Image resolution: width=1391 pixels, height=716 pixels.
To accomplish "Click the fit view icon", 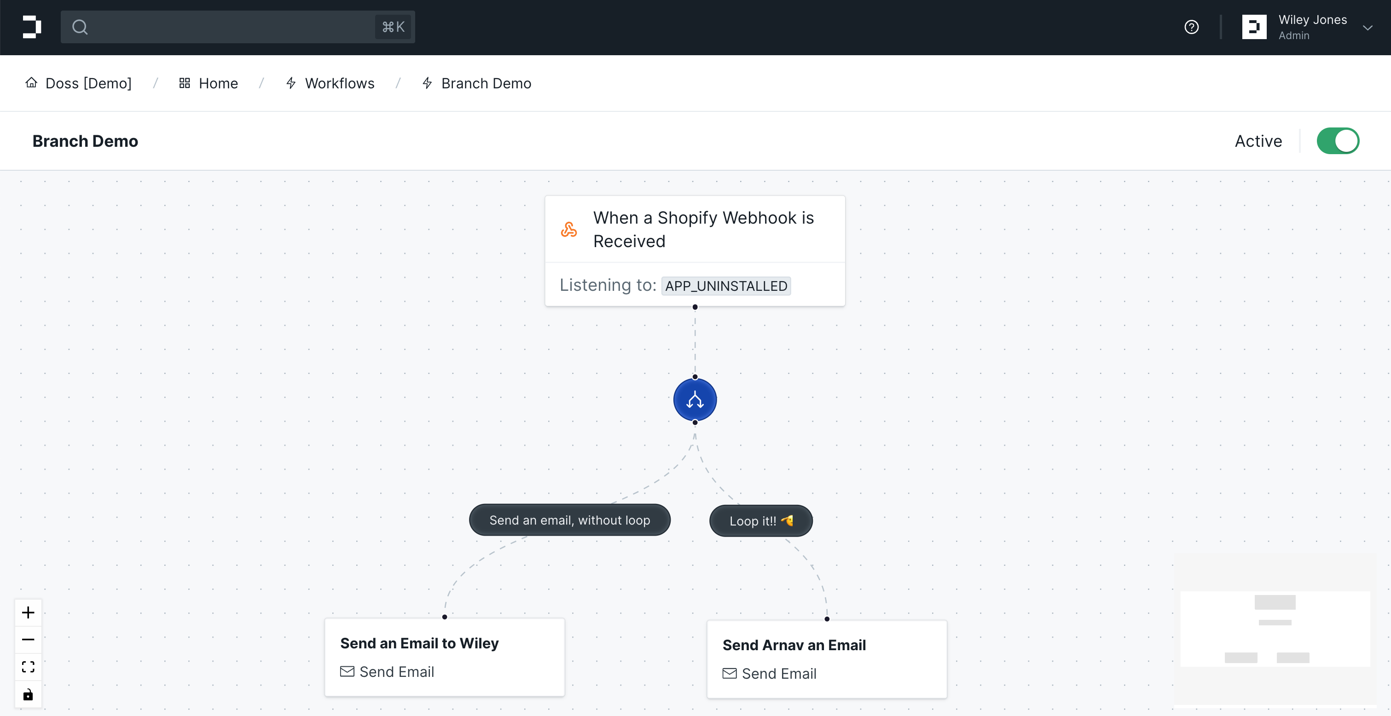I will click(28, 667).
